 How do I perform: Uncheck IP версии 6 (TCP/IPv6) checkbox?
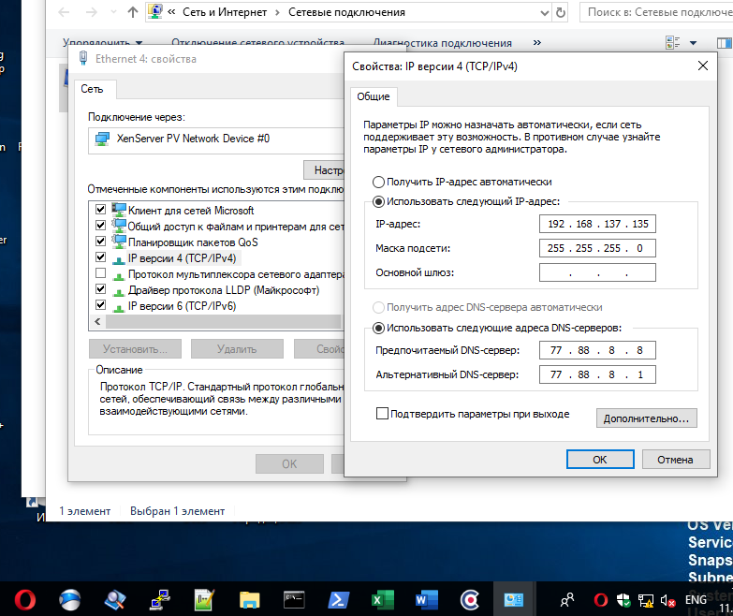click(x=100, y=304)
